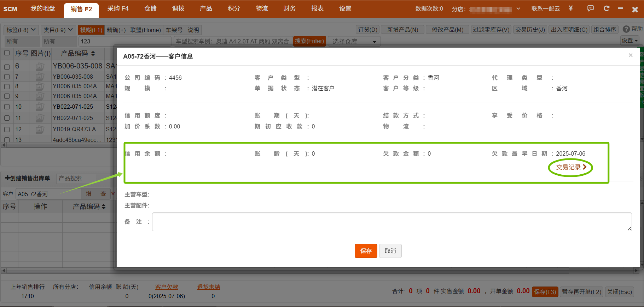Click the refresh icon in top bar
Screen dimensions: 644x307
click(607, 8)
